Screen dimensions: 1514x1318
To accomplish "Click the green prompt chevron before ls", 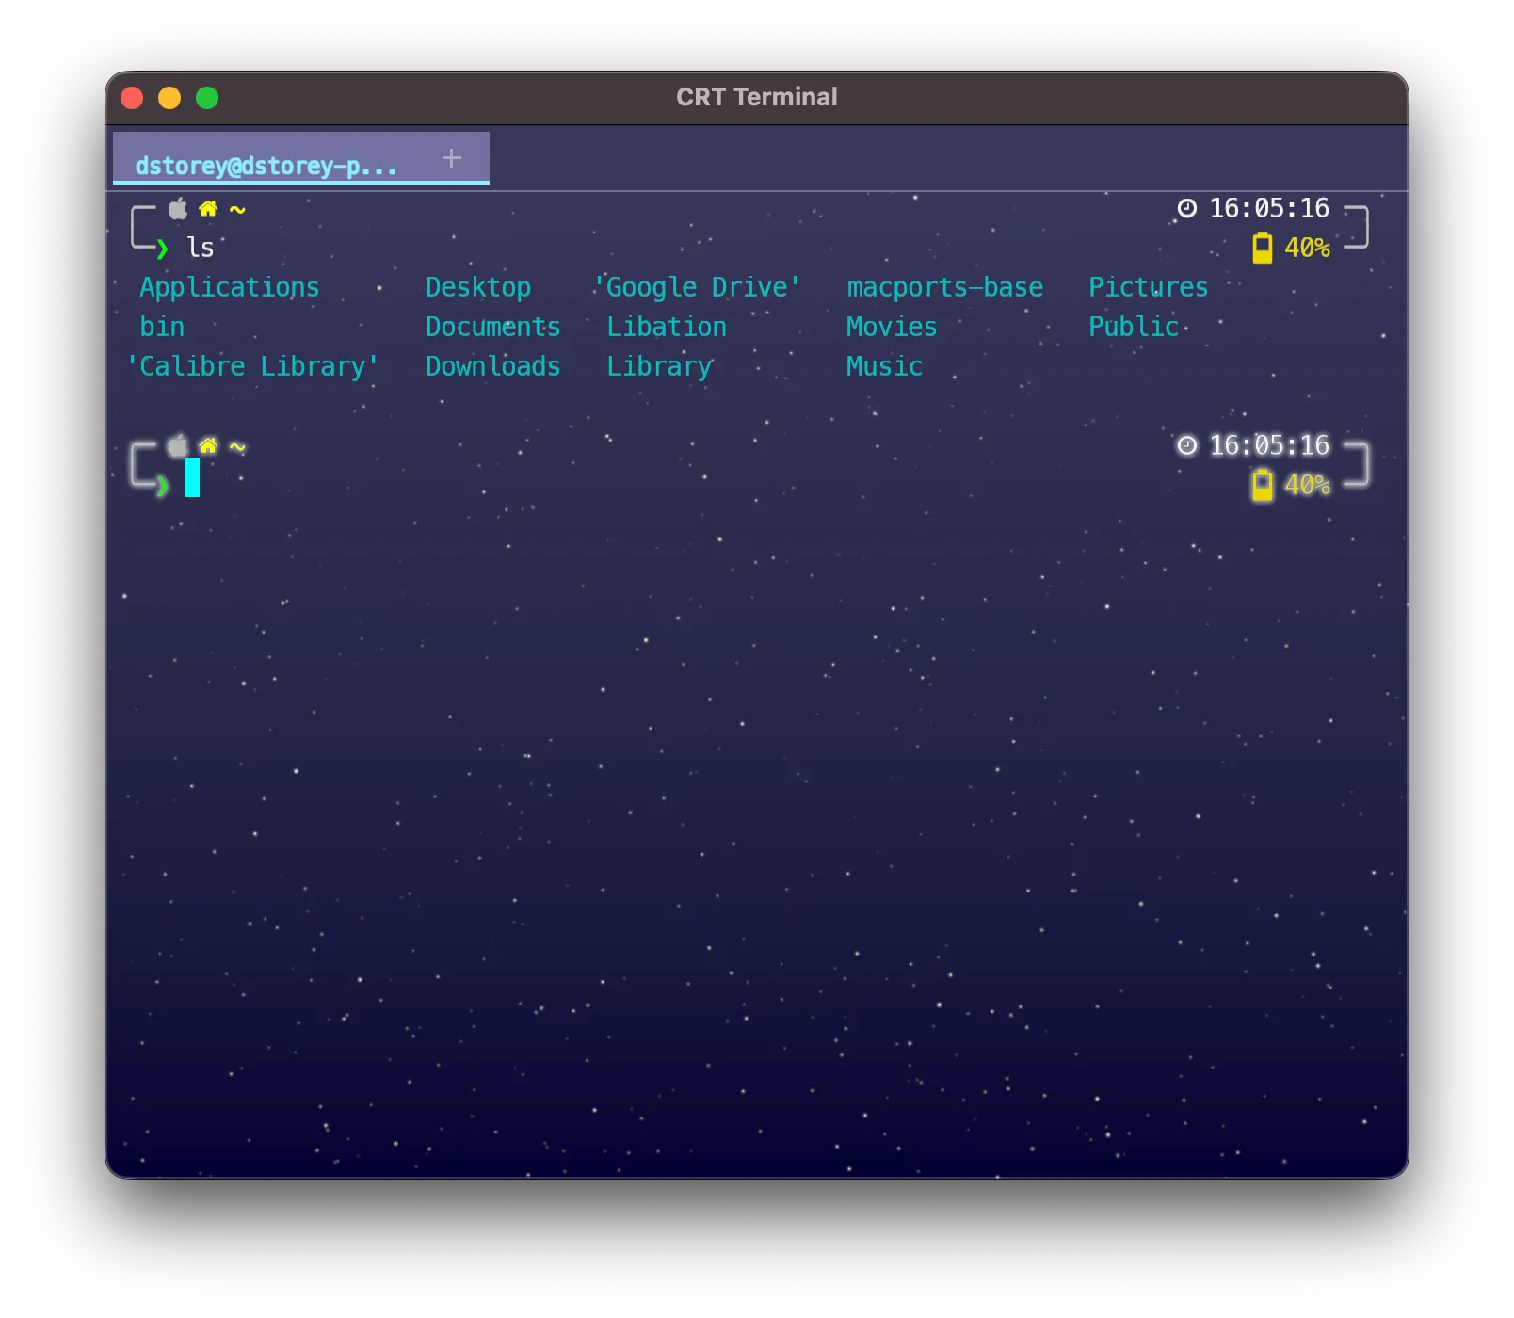I will (x=162, y=249).
